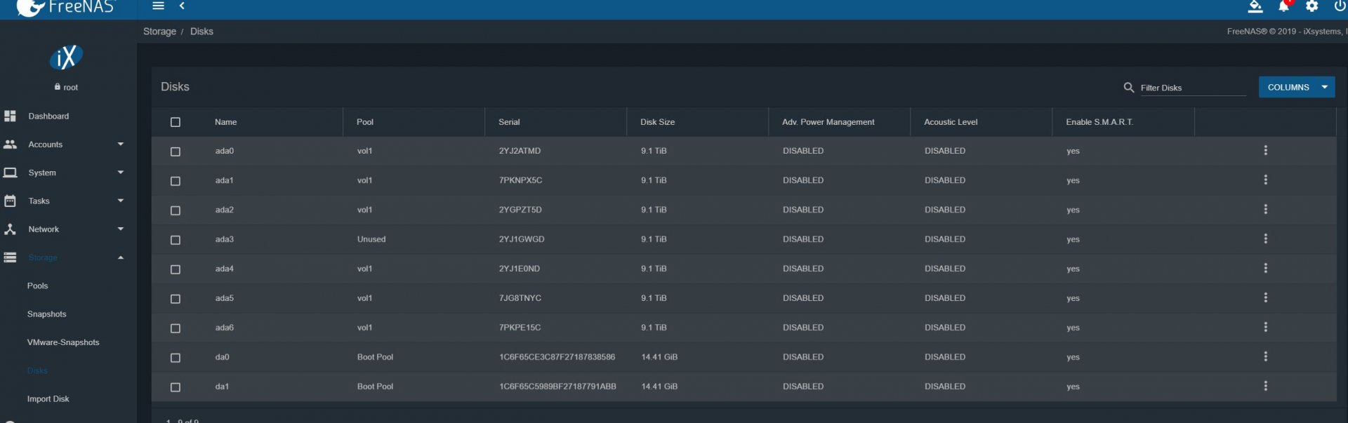
Task: Click the Disks breadcrumb
Action: pos(201,32)
